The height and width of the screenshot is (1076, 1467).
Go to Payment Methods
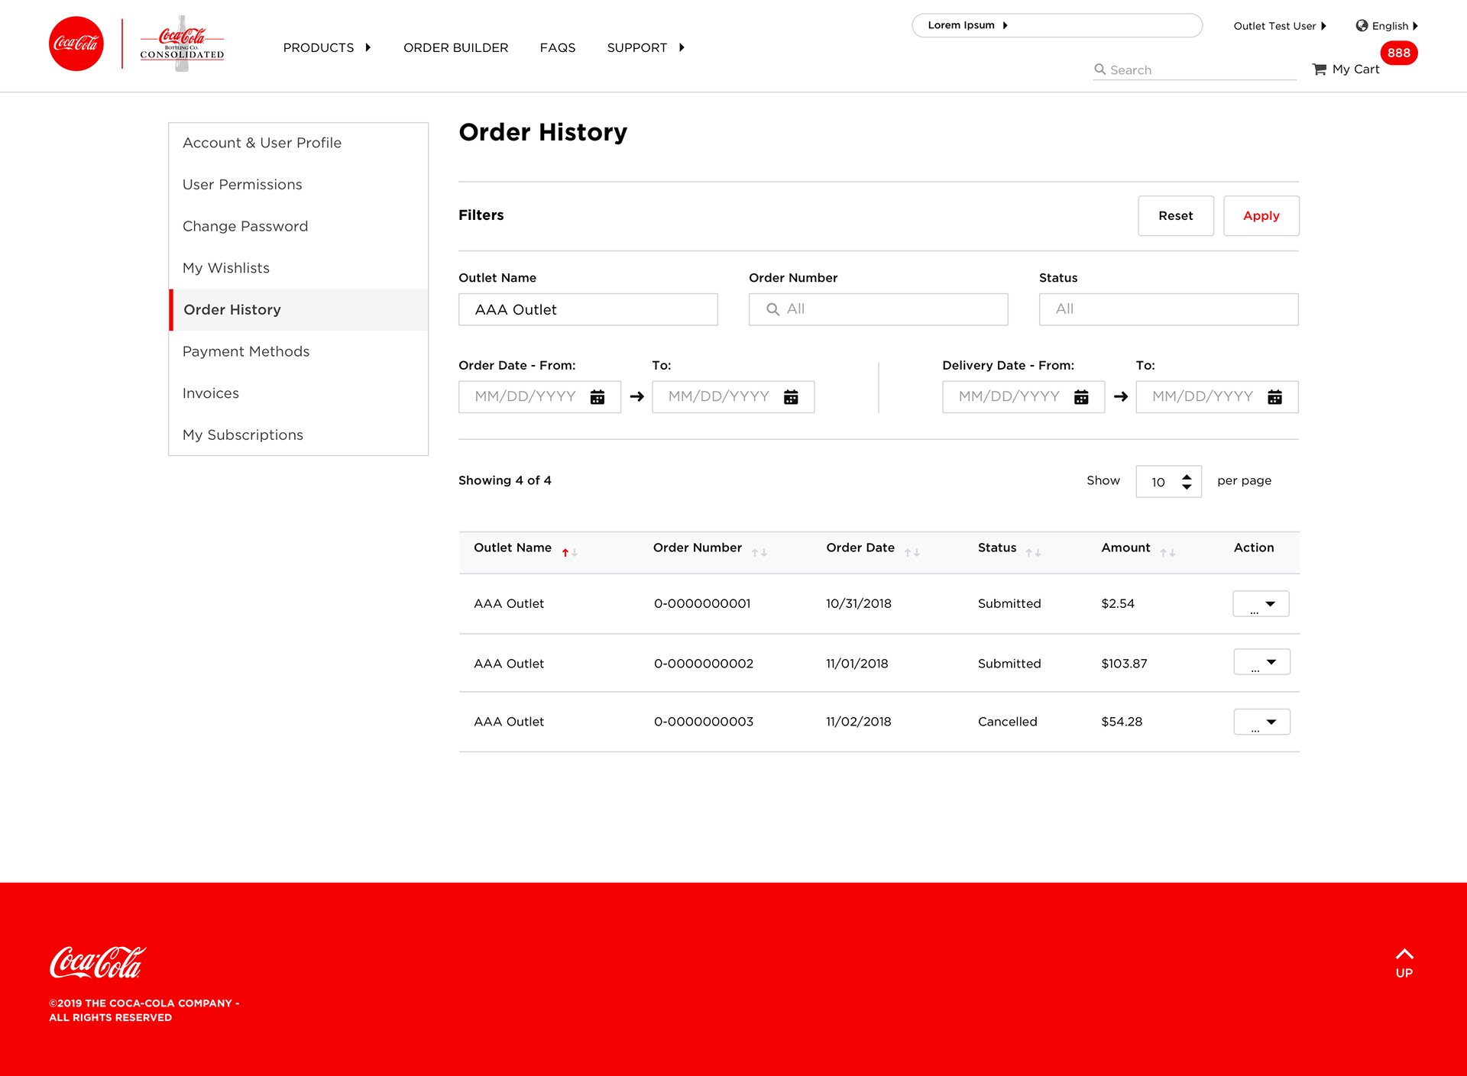(298, 351)
